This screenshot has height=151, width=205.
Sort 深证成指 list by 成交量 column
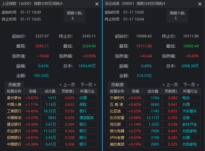click(x=153, y=91)
